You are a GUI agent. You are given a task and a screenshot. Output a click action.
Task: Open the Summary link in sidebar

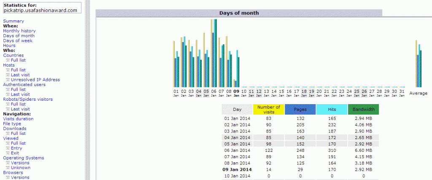tap(13, 21)
